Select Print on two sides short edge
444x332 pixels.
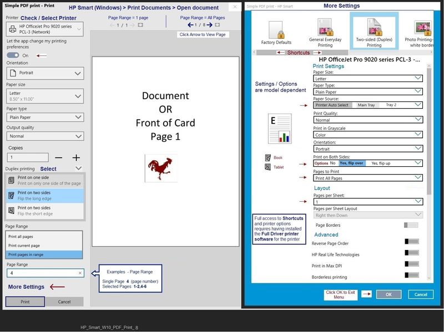click(45, 211)
